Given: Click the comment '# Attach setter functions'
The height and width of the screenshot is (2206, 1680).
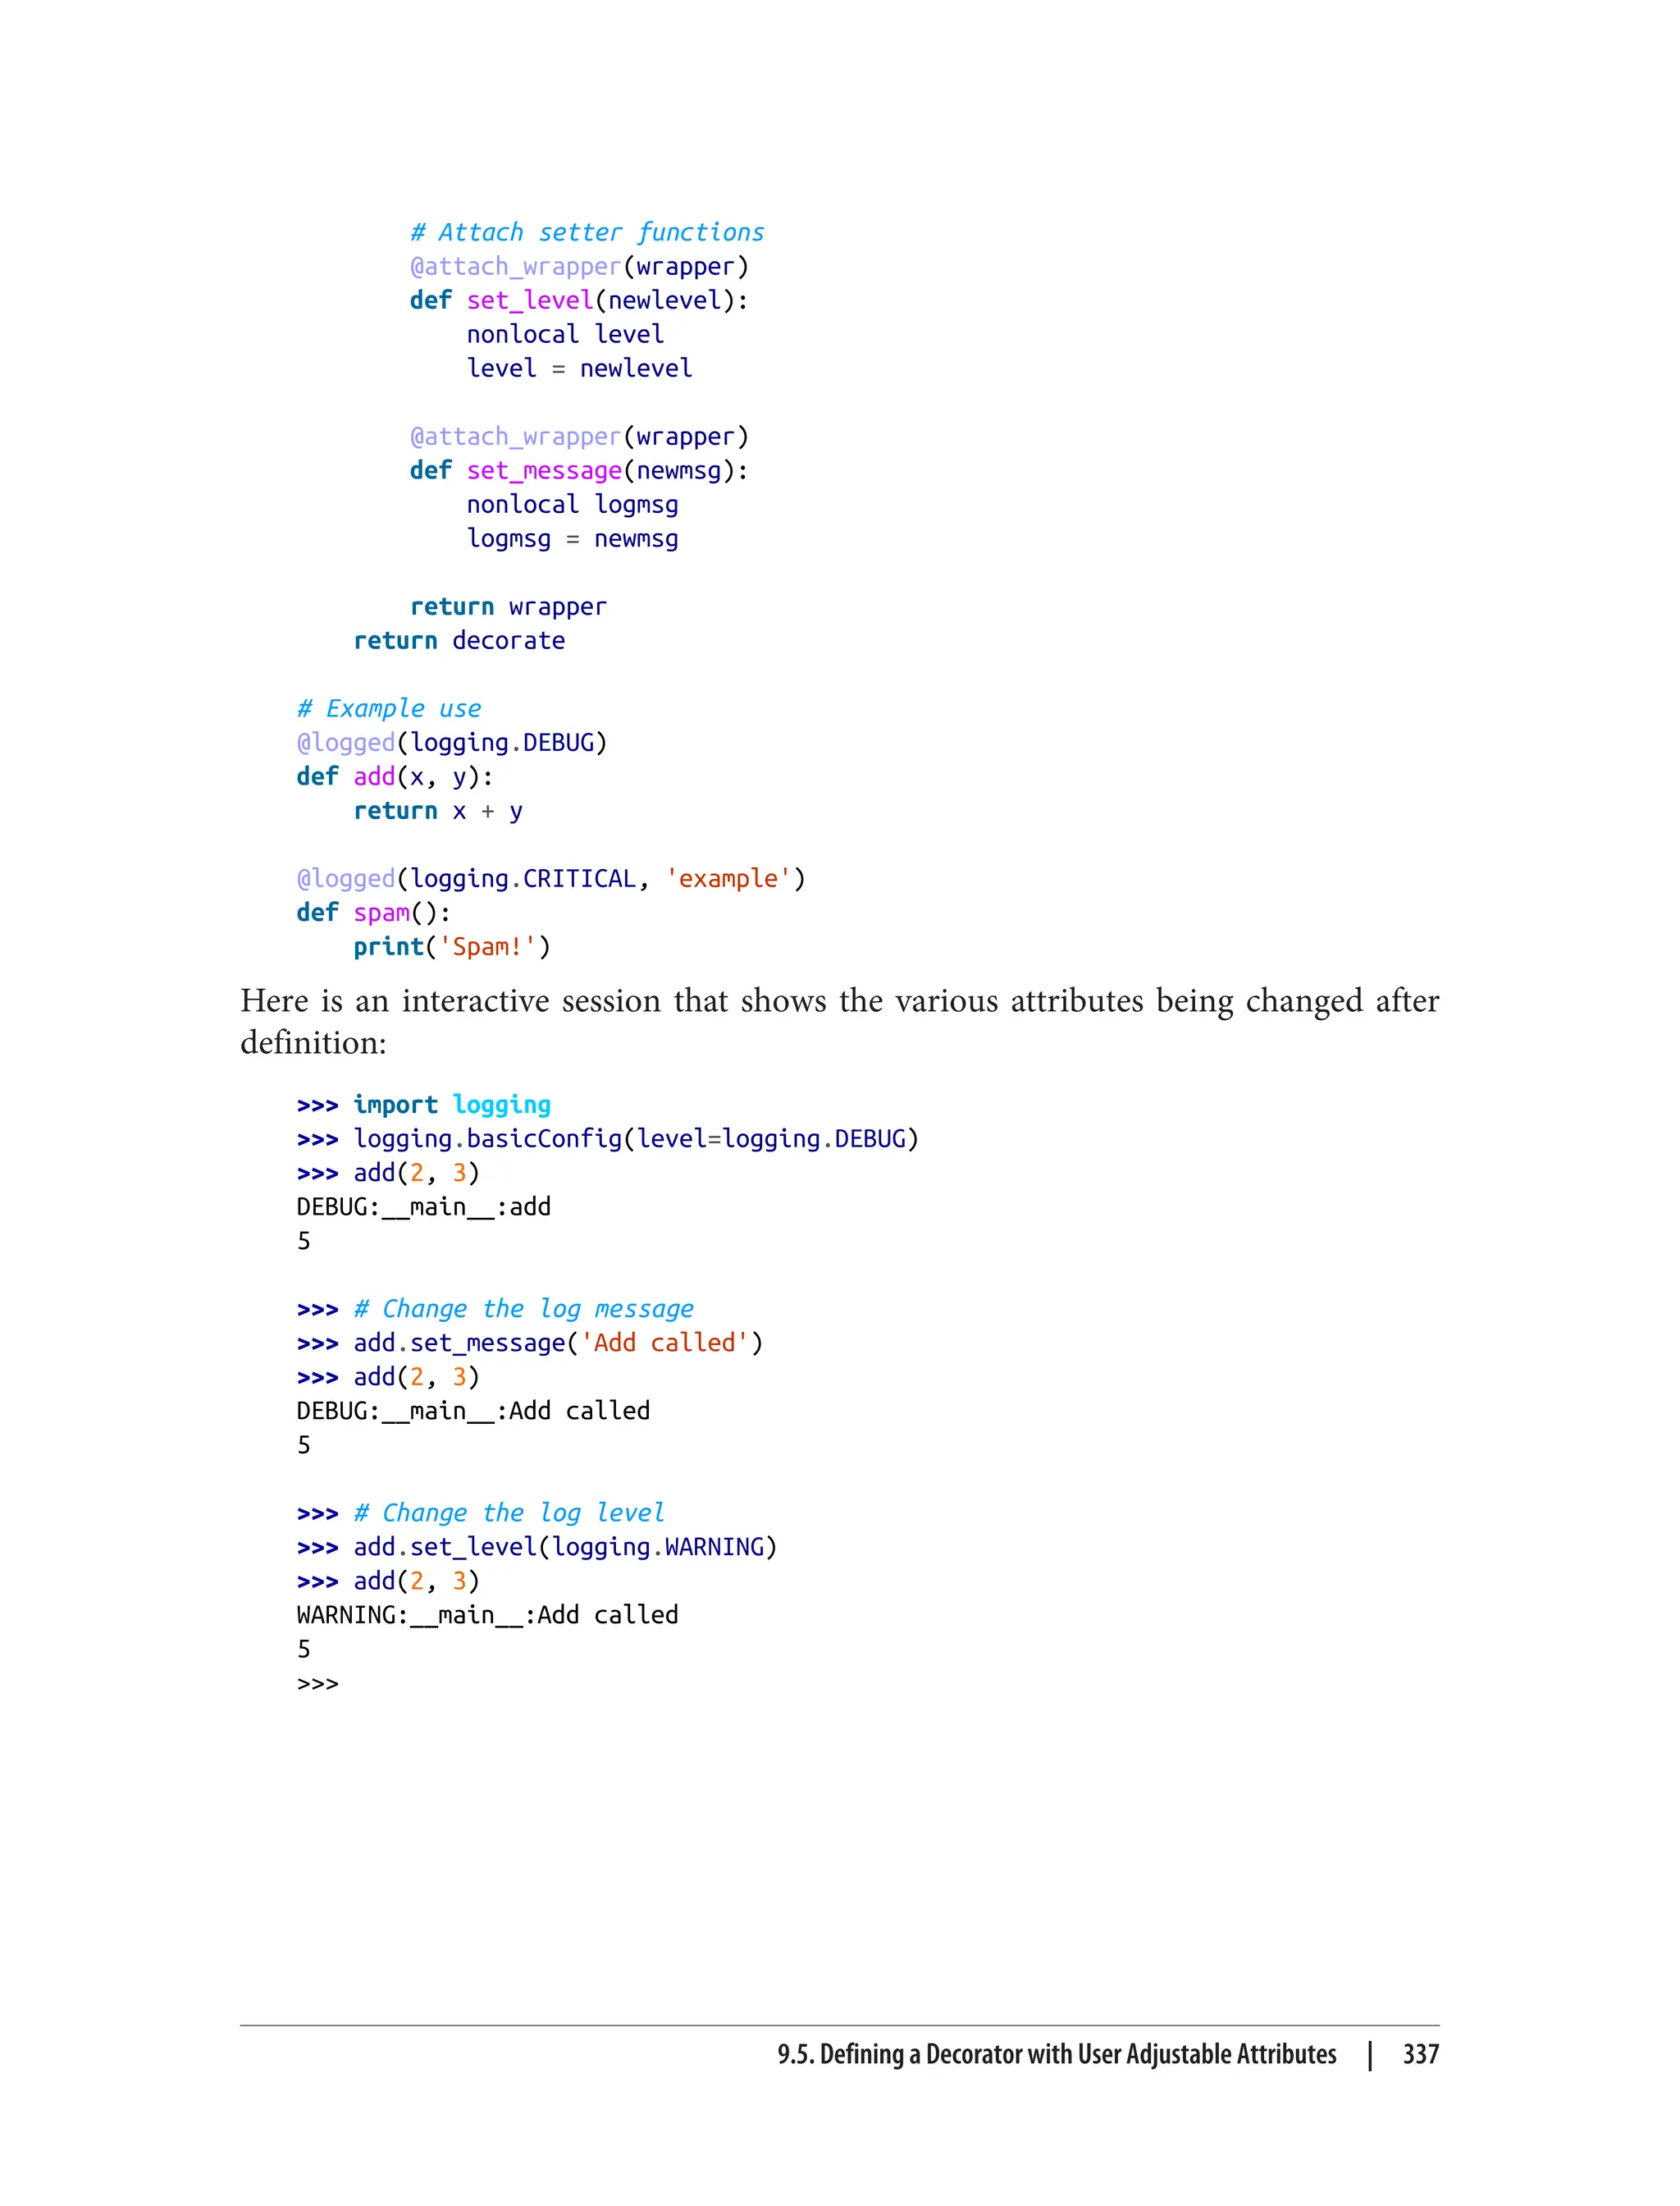Looking at the screenshot, I should (x=587, y=232).
